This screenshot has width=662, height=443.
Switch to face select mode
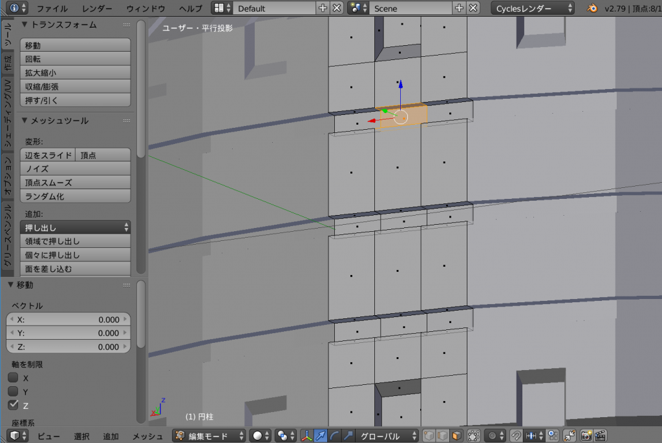click(457, 436)
